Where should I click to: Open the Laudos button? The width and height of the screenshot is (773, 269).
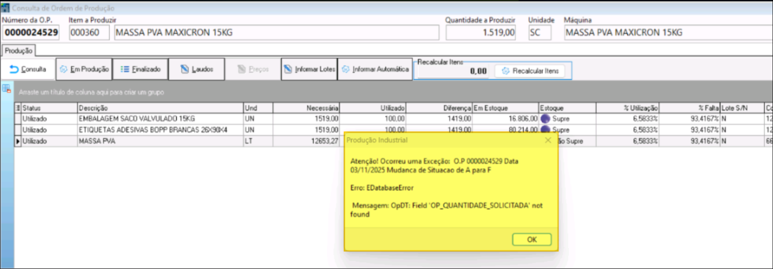point(197,69)
